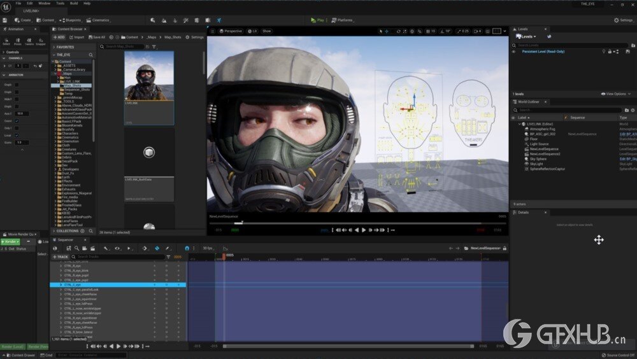The height and width of the screenshot is (359, 637).
Task: Collapse the CHANNELS section
Action: pos(4,58)
